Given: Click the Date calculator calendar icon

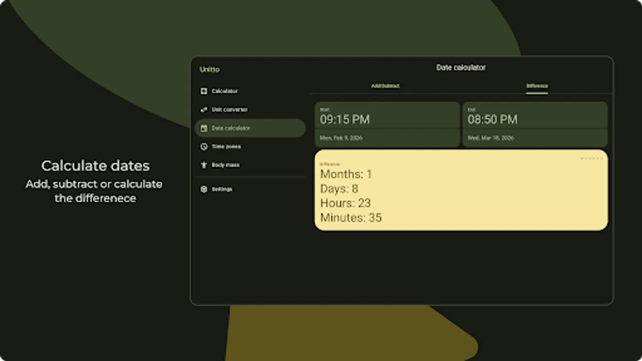Looking at the screenshot, I should [204, 128].
